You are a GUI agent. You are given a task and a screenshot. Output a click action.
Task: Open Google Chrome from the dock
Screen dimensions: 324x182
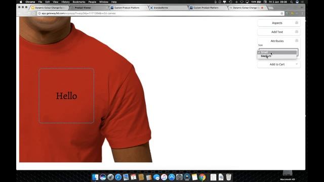[202, 177]
